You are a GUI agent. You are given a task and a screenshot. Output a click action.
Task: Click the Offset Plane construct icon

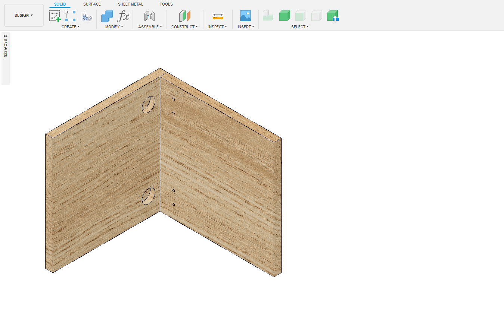click(x=184, y=16)
